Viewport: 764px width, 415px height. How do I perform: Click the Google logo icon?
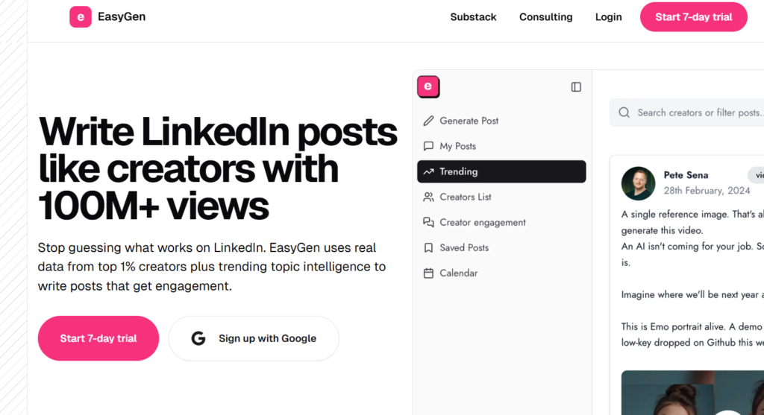point(198,338)
